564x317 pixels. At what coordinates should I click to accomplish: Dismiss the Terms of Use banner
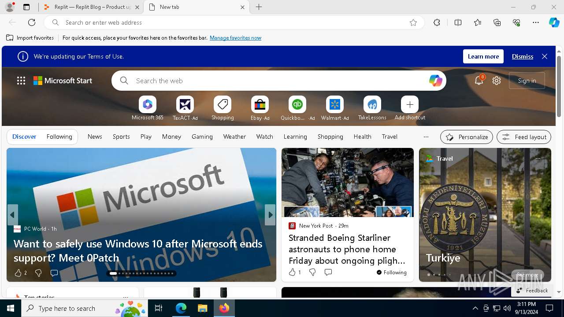click(523, 56)
